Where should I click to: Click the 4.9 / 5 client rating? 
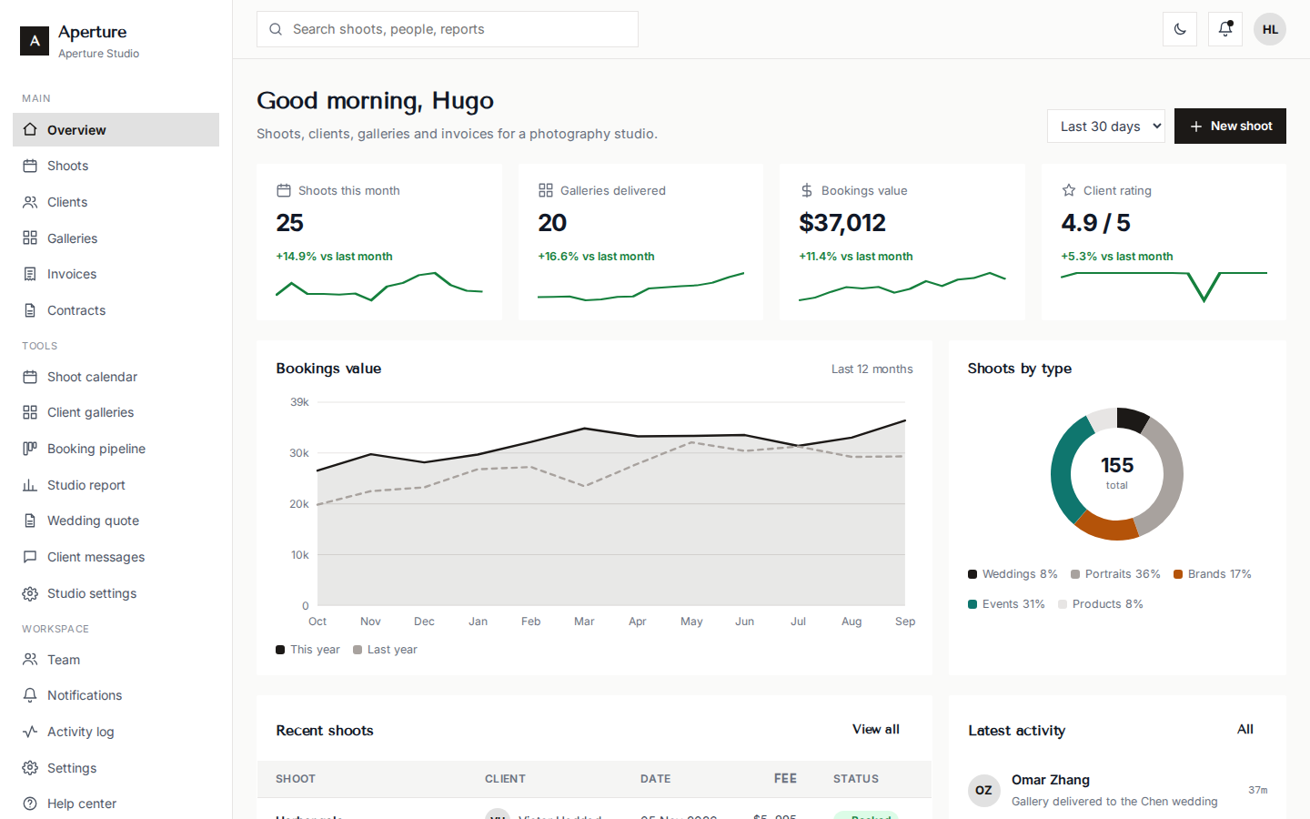tap(1096, 223)
